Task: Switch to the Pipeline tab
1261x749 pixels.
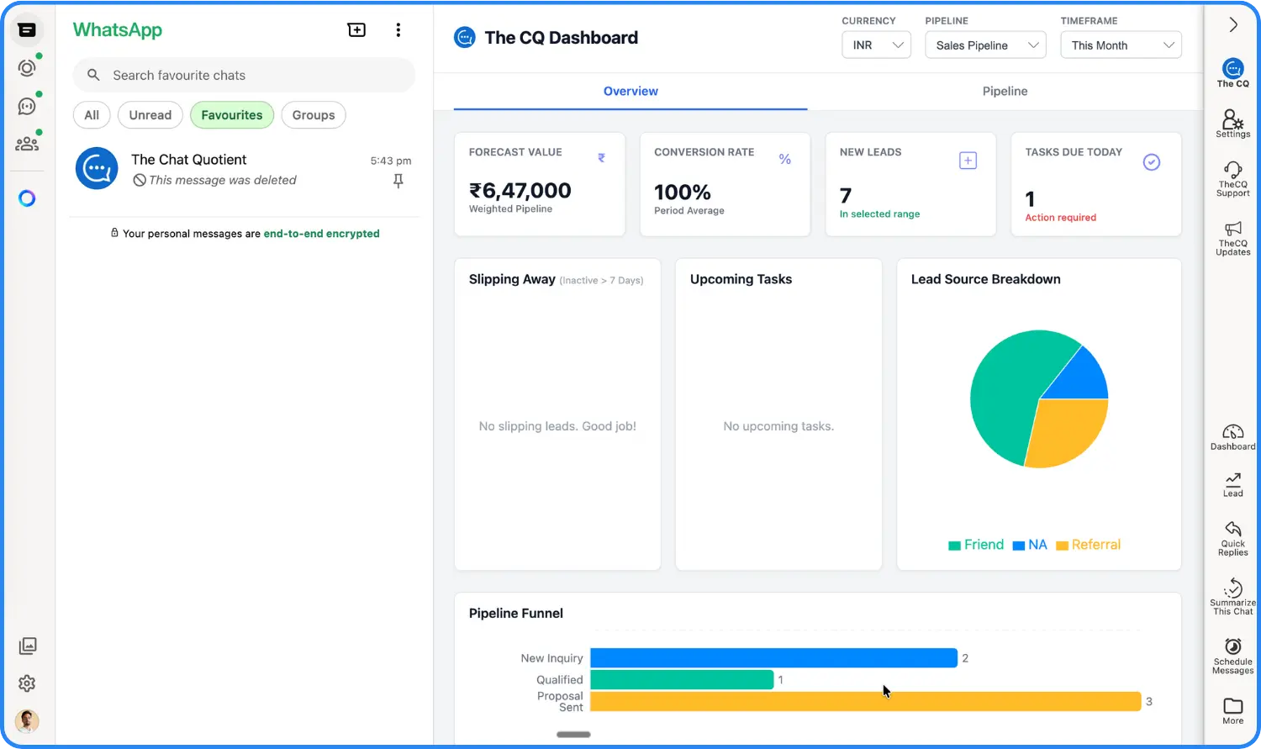Action: point(1005,91)
